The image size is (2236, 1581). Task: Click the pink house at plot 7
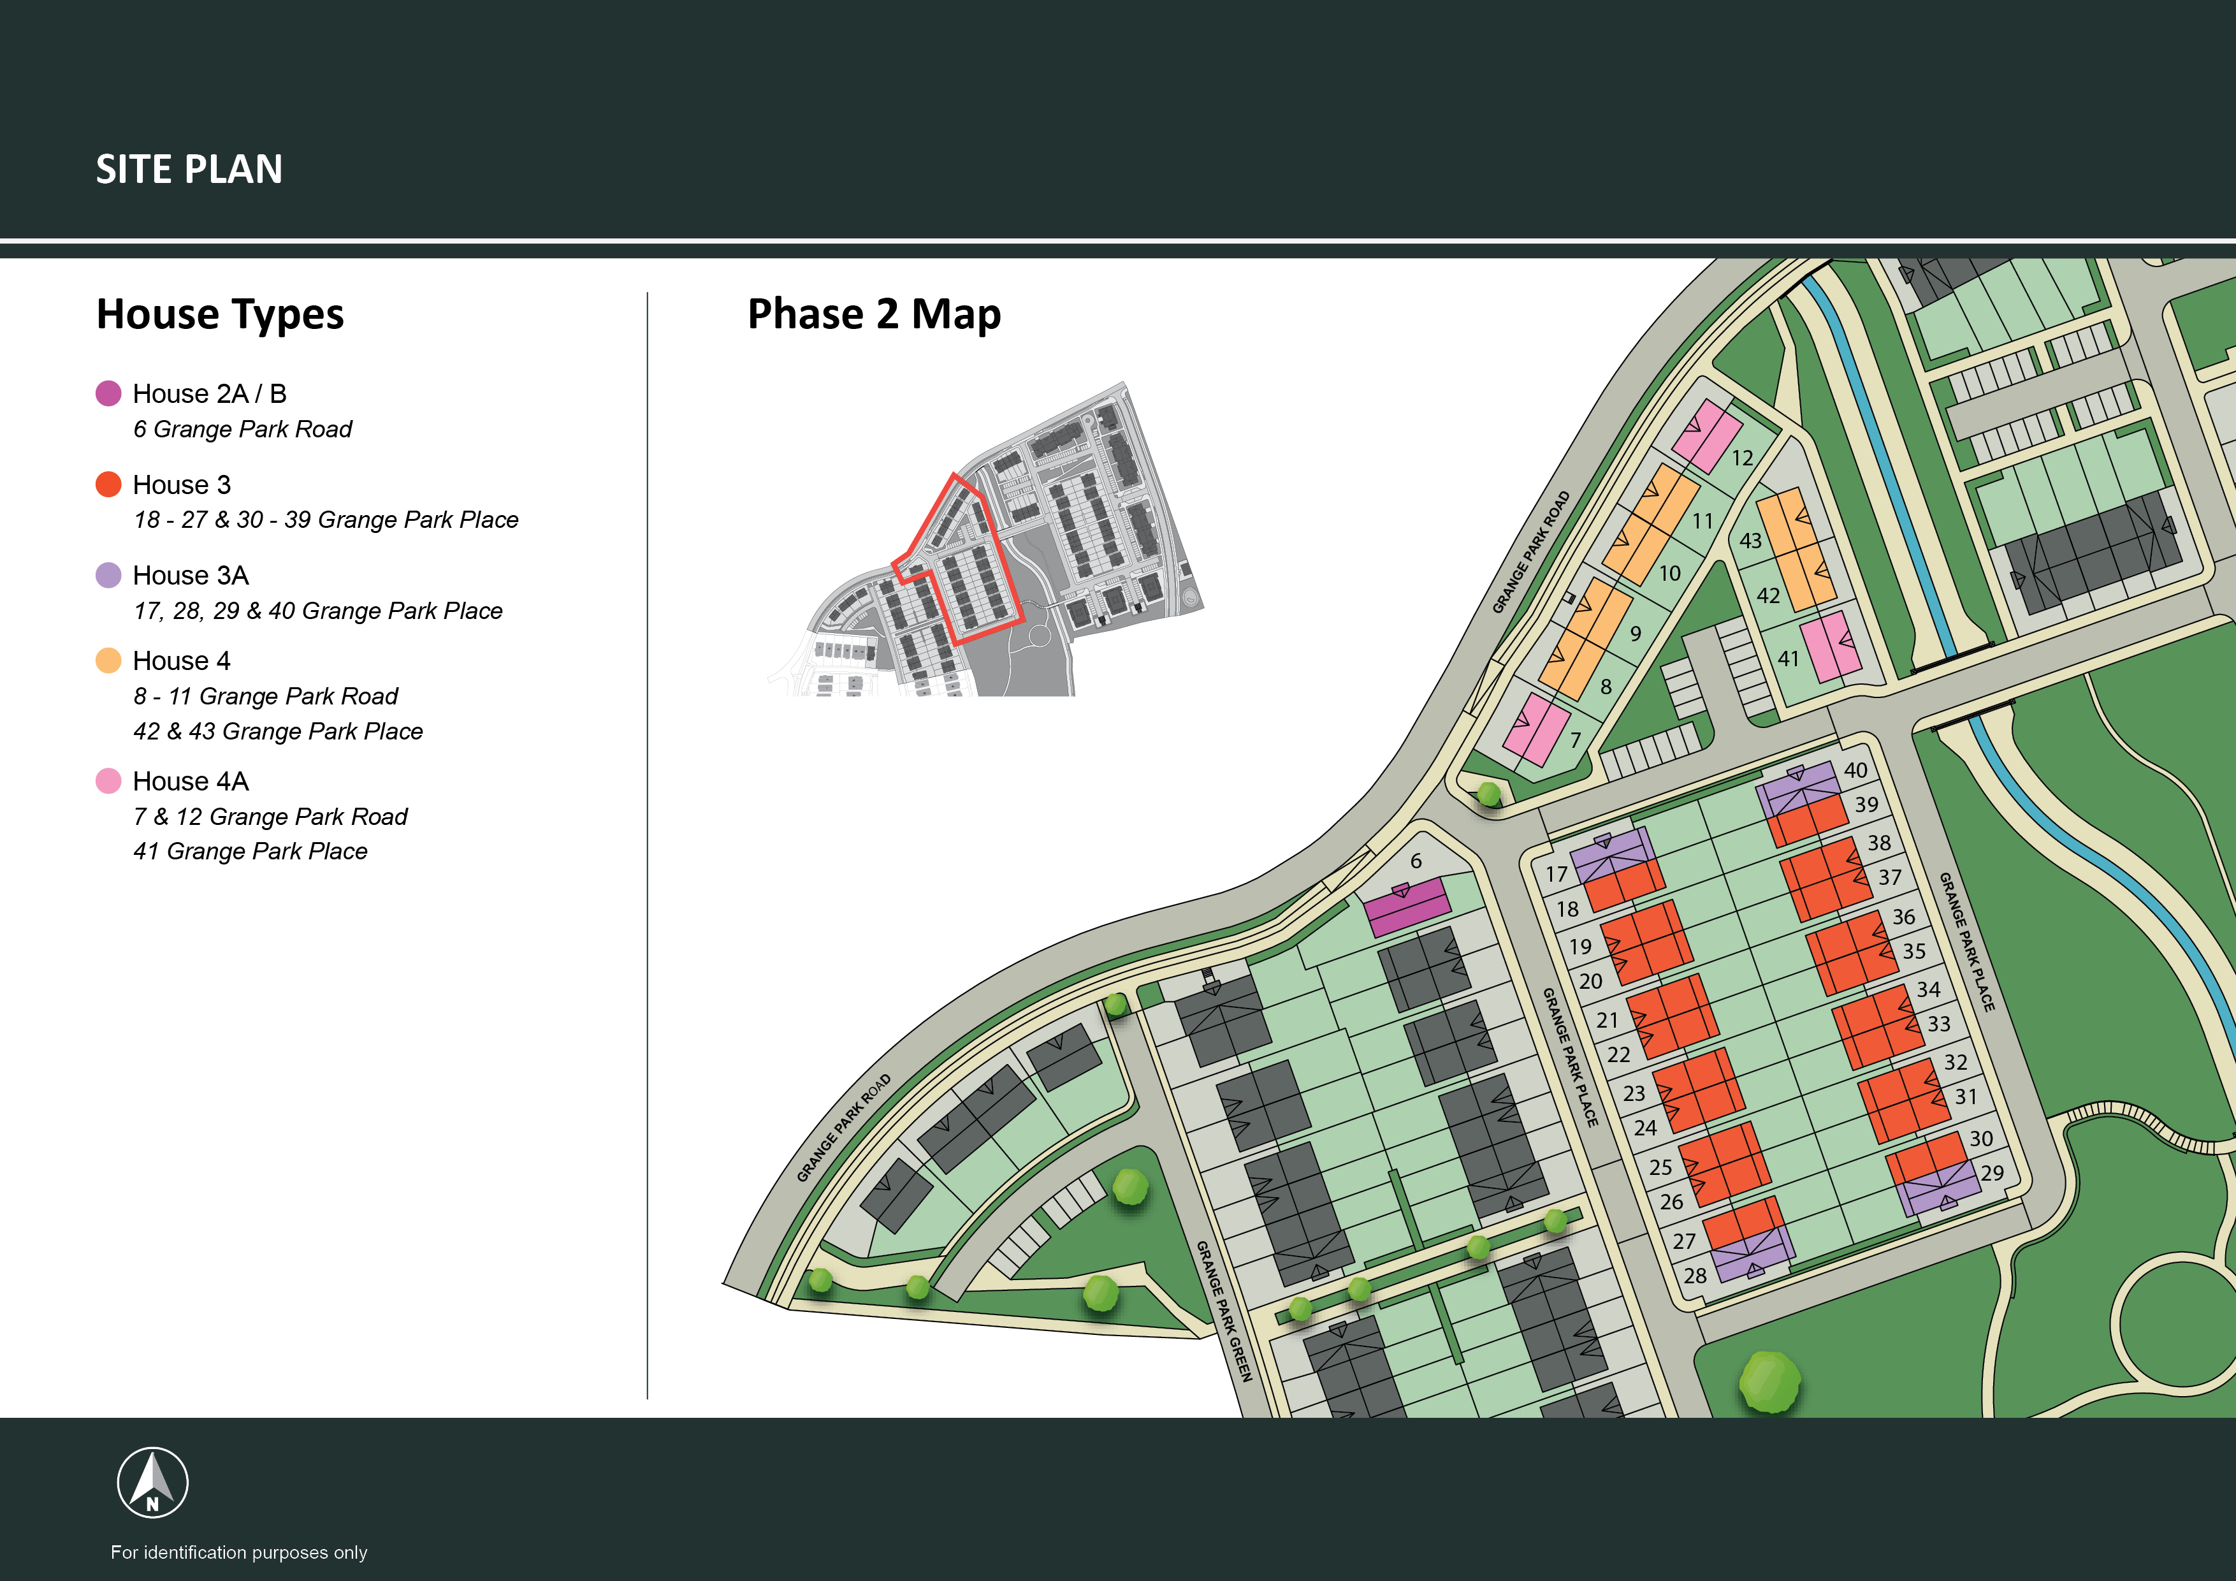(x=1535, y=729)
